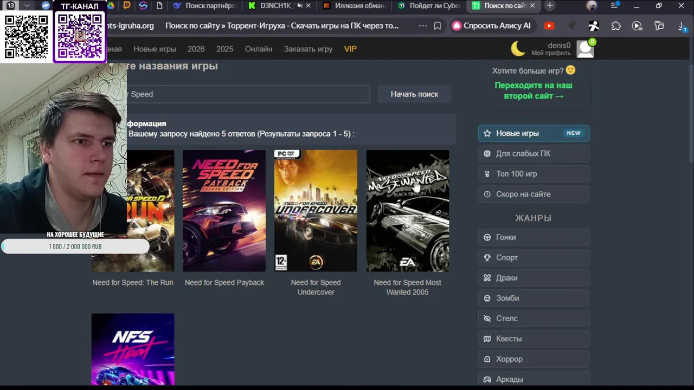Image resolution: width=694 pixels, height=390 pixels.
Task: Open Need for Speed Most Wanted cover
Action: 407,211
